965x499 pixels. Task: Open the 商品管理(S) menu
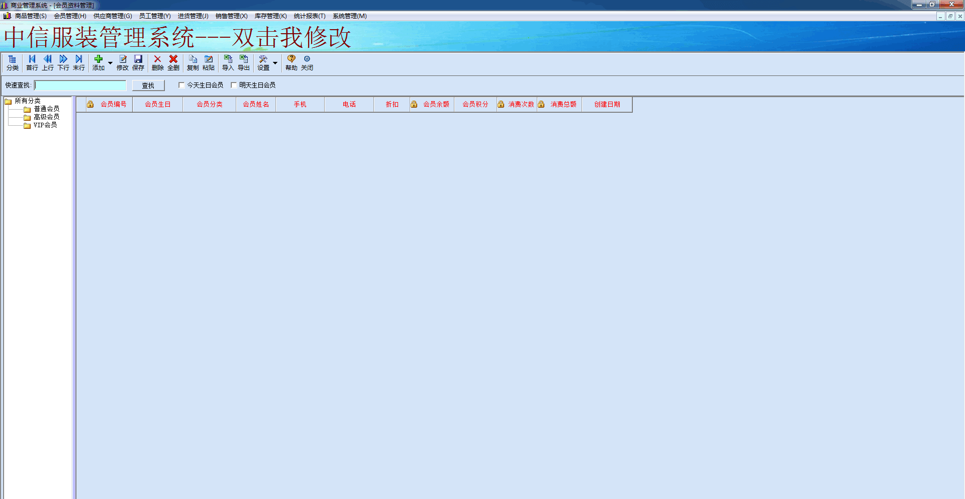click(31, 16)
